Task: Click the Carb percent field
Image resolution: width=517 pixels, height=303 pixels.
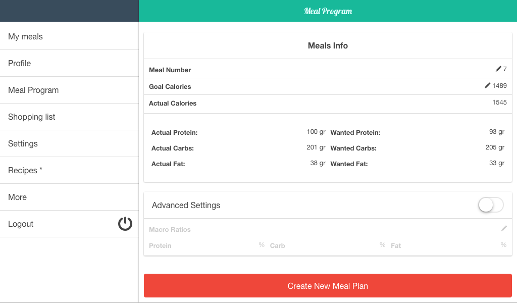Action: pyautogui.click(x=327, y=245)
